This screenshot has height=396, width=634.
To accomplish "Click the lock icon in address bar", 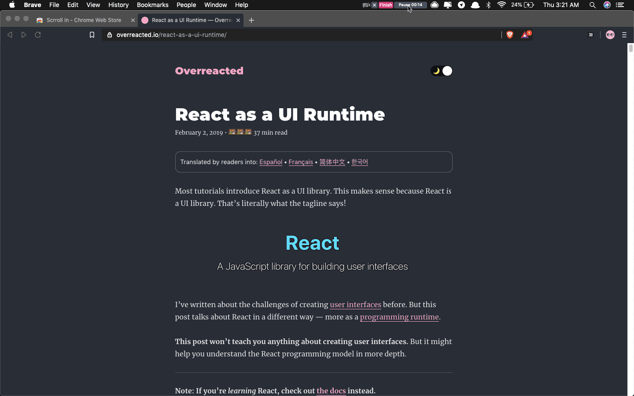I will pos(110,35).
